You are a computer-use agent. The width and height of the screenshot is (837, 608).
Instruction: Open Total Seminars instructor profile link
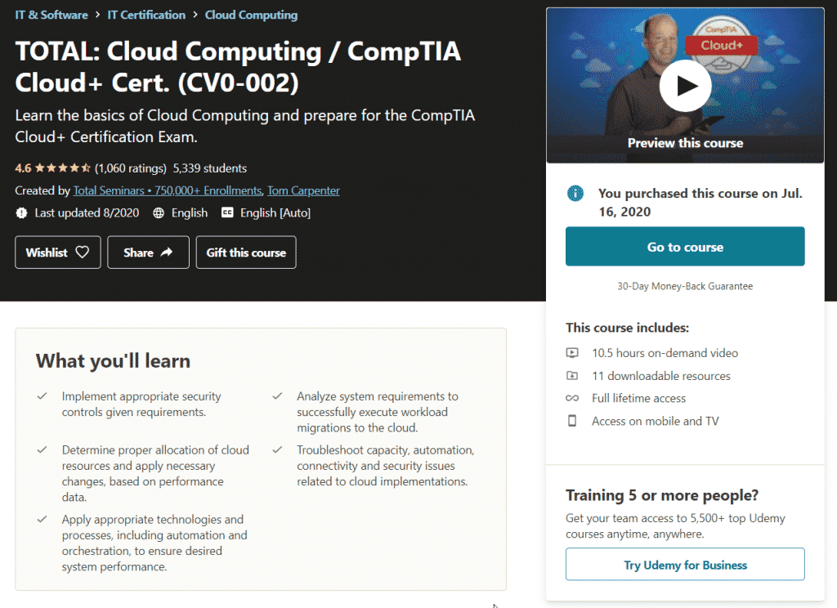[x=167, y=190]
